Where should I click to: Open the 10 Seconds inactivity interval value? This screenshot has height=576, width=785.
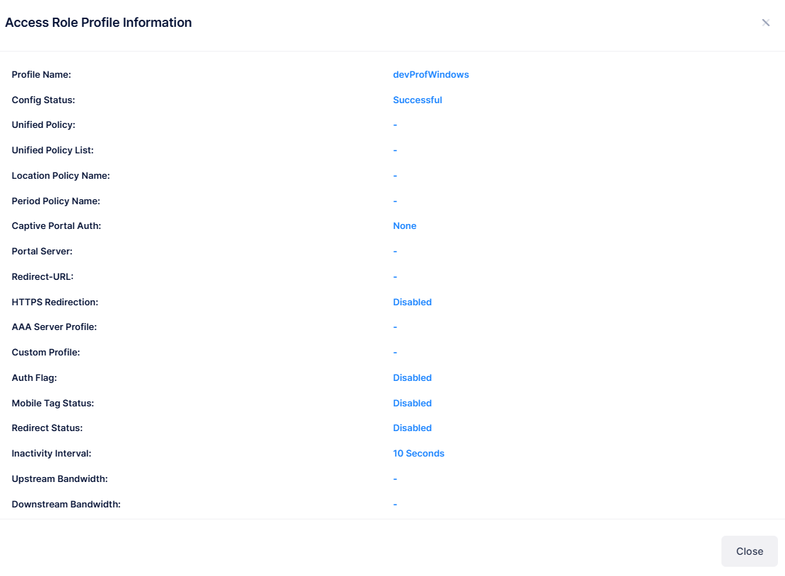point(418,453)
